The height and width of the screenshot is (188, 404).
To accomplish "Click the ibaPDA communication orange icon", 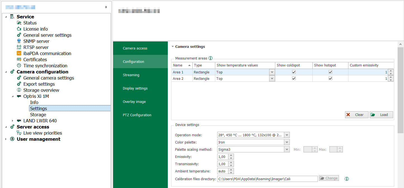I will tap(19, 53).
